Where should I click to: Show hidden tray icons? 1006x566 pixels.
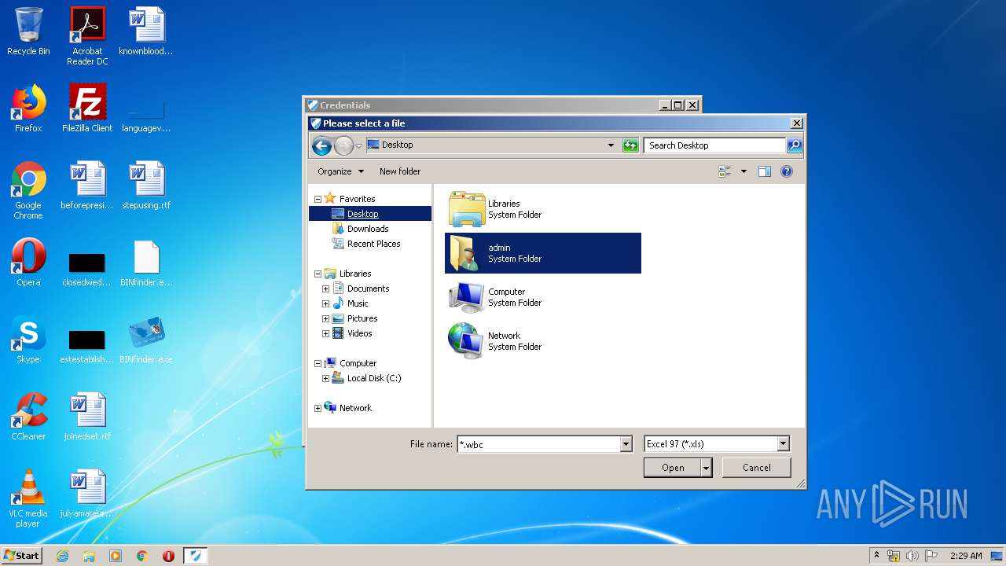point(876,556)
